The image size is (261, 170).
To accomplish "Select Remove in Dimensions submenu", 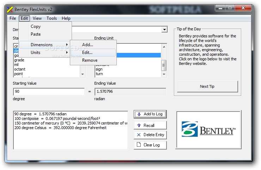I will coord(93,60).
